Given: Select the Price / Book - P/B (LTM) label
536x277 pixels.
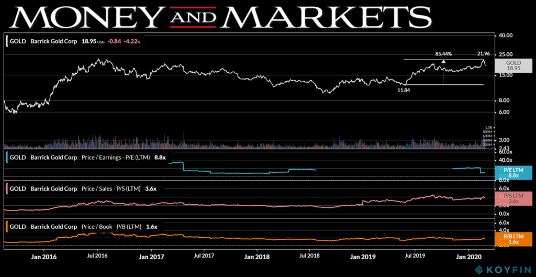Looking at the screenshot, I should coord(111,227).
